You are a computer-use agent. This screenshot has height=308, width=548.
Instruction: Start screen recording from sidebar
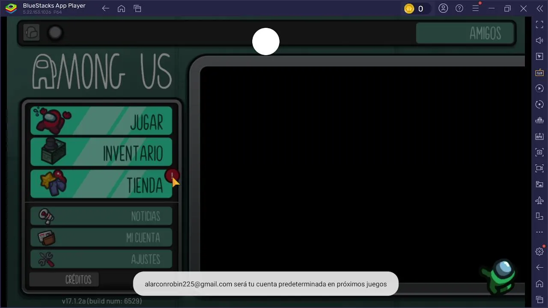[539, 169]
